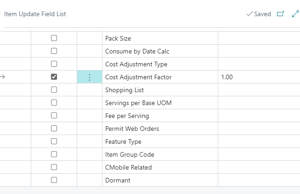Click the Saved status indicator
The width and height of the screenshot is (300, 194).
point(259,14)
